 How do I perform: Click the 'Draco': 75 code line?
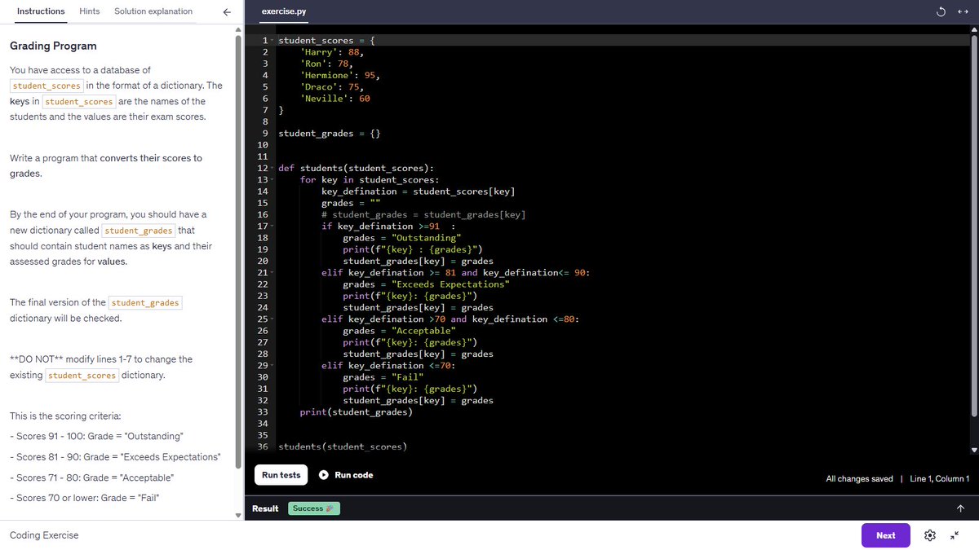[332, 87]
